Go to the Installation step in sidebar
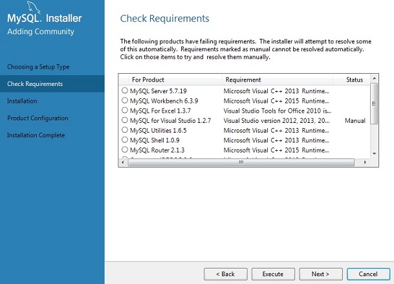Screen dimensions: 394x284 [22, 101]
